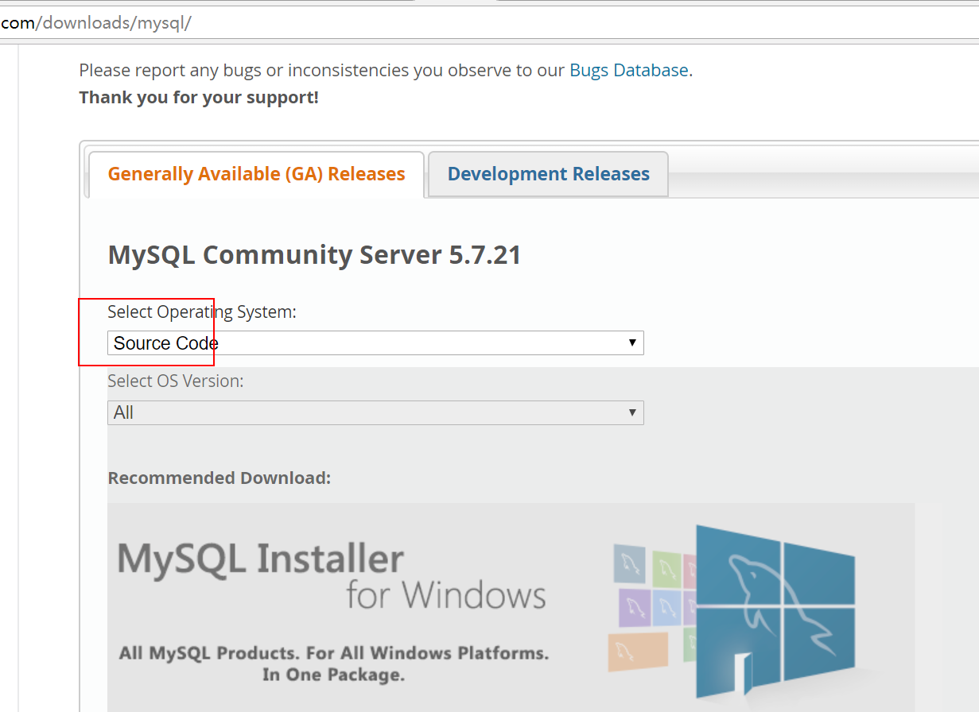Image resolution: width=979 pixels, height=712 pixels.
Task: Click the 'Select Operating System:' label
Action: point(202,311)
